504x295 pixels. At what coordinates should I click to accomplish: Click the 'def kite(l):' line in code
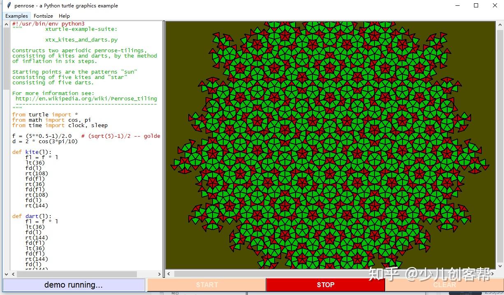[32, 152]
